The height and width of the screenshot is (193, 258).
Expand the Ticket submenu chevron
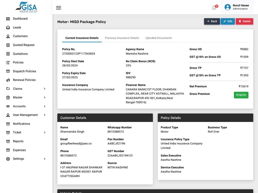45,132
